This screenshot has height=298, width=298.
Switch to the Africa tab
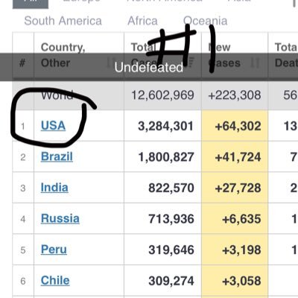[142, 21]
